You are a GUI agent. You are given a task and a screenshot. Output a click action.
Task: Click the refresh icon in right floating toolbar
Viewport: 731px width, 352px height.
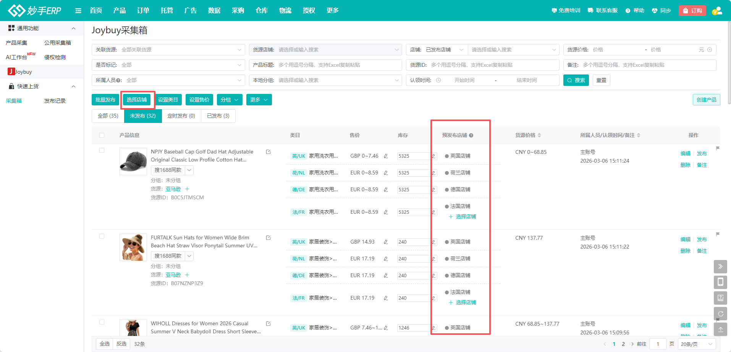click(720, 314)
